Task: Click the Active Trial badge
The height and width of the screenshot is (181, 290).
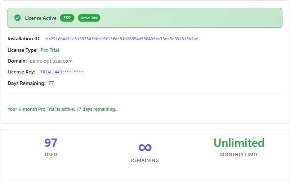Action: pos(89,18)
